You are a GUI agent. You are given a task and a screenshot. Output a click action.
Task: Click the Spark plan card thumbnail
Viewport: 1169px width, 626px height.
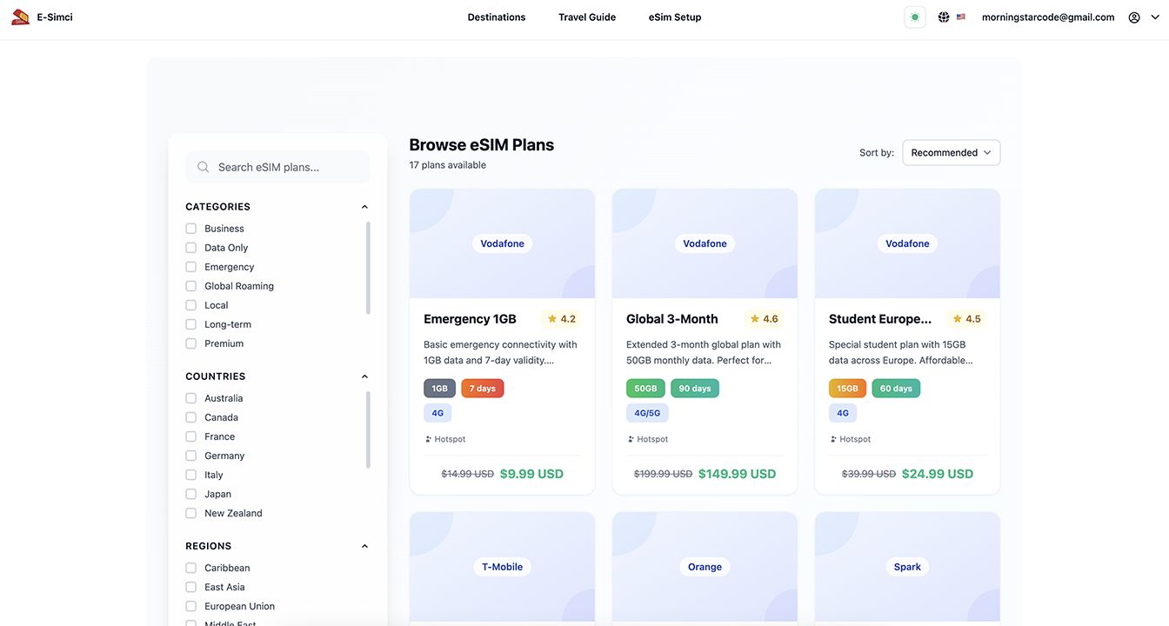pyautogui.click(x=908, y=567)
